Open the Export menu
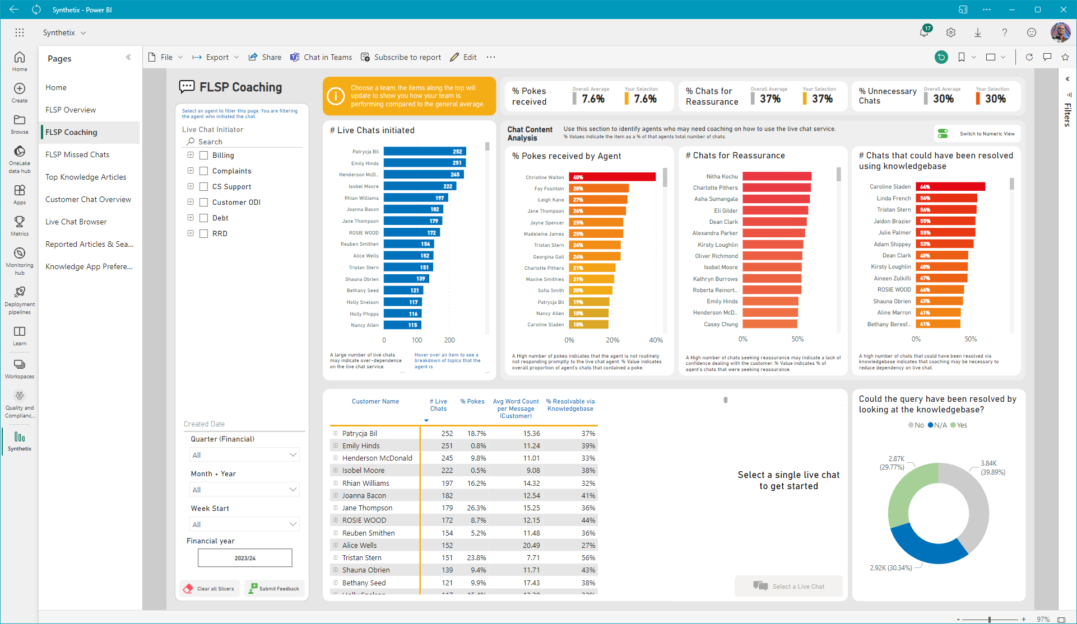The width and height of the screenshot is (1077, 624). coord(216,57)
